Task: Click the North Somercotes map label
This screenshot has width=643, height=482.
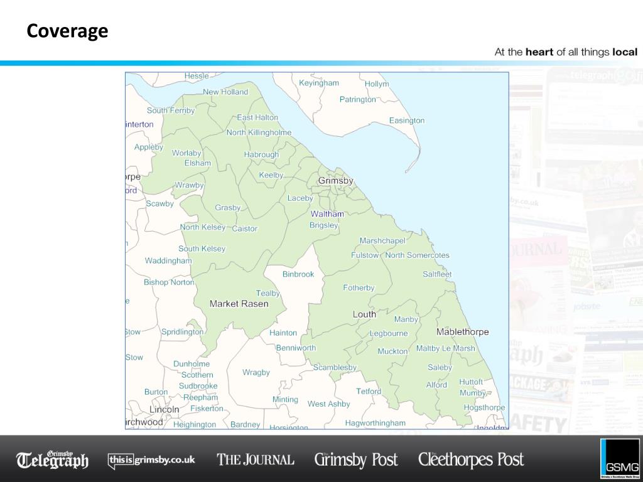Action: pyautogui.click(x=418, y=255)
